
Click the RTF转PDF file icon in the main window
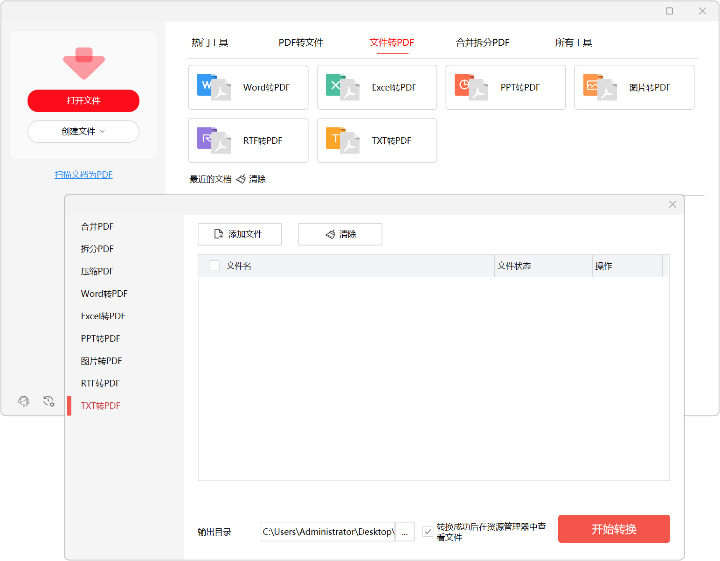pos(214,140)
